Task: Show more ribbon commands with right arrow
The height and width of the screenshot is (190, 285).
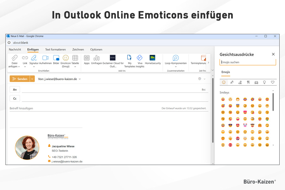Action: [x=208, y=63]
